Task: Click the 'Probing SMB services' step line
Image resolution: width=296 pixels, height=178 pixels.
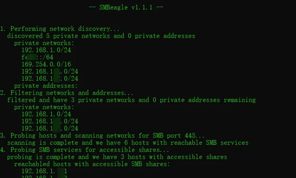Action: pyautogui.click(x=84, y=150)
